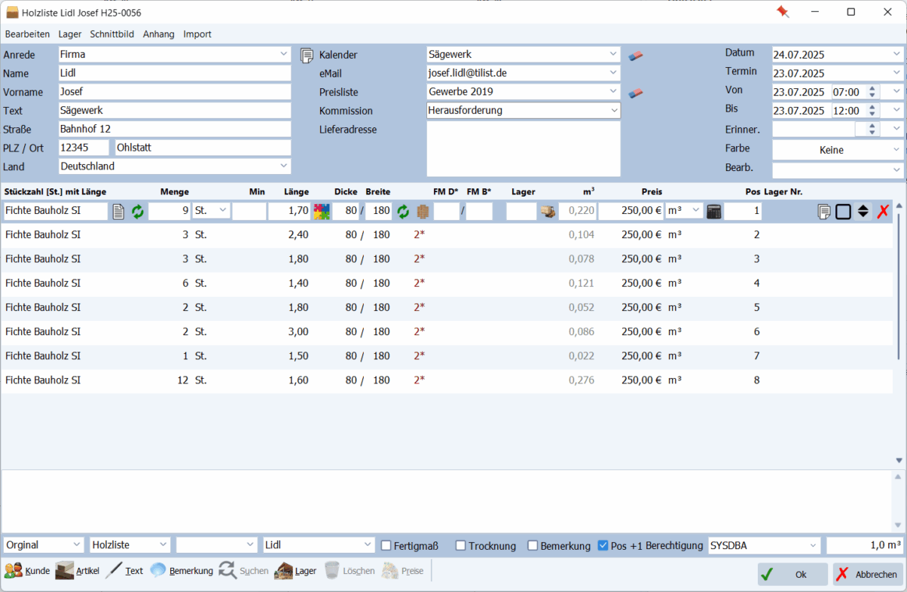
Task: Click the Name field showing Lidl
Action: click(x=175, y=73)
